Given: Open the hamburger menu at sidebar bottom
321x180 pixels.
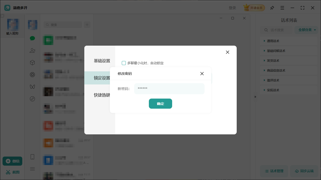Looking at the screenshot, I should (32, 169).
